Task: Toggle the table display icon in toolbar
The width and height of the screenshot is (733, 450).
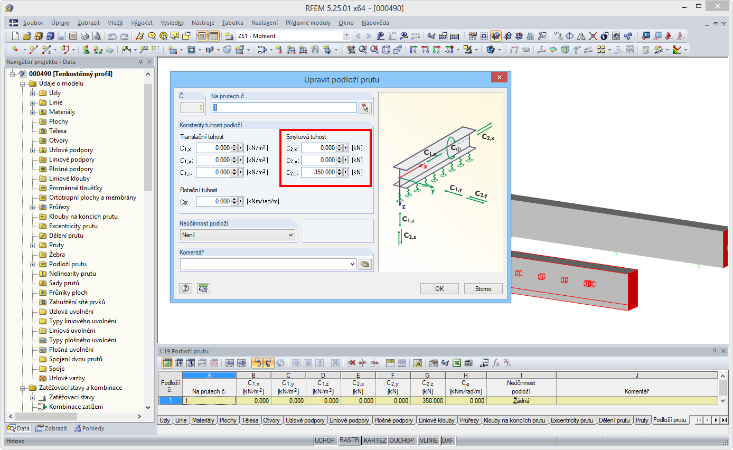Action: coord(214,36)
